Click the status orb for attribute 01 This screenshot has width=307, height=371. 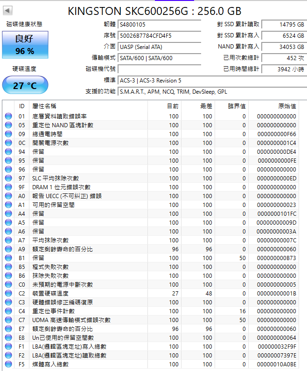8,116
